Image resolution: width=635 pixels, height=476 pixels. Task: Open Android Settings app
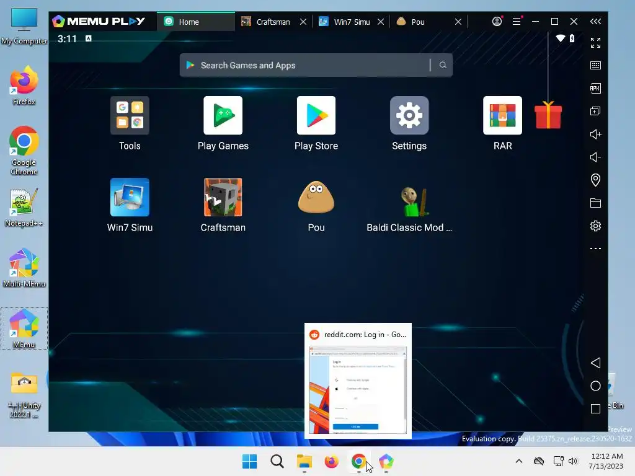(409, 115)
